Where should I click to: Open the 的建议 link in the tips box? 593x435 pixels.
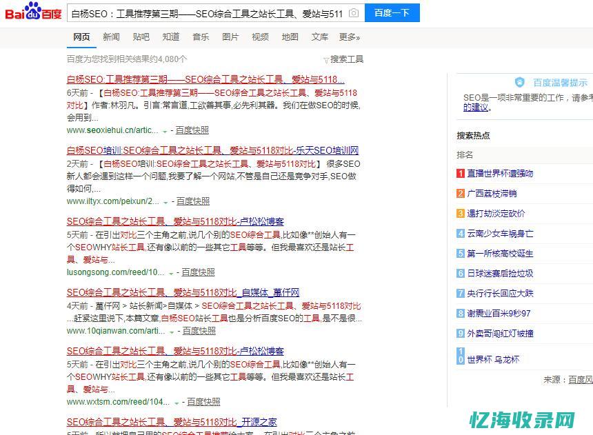476,108
